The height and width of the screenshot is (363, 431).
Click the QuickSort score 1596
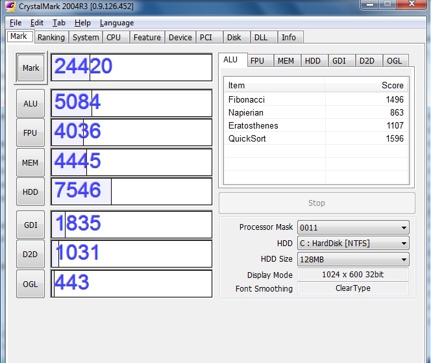[x=395, y=138]
